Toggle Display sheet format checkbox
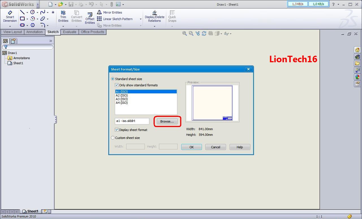Image resolution: width=362 pixels, height=219 pixels. point(117,130)
